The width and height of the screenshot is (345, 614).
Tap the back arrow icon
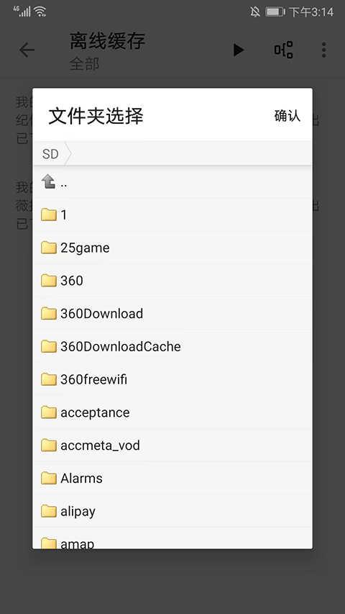pyautogui.click(x=27, y=50)
